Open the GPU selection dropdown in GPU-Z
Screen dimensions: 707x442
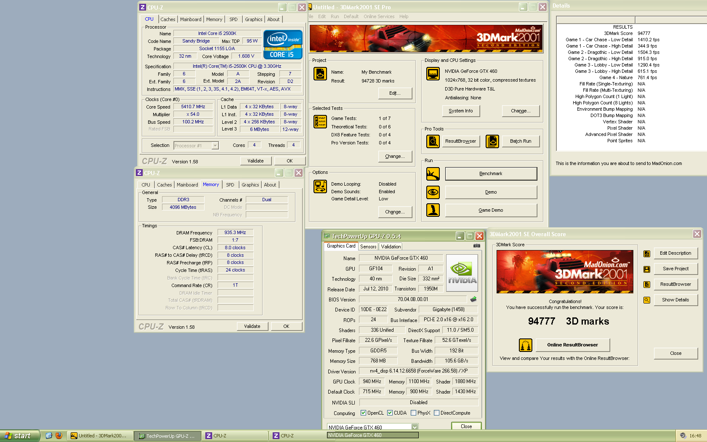(415, 427)
